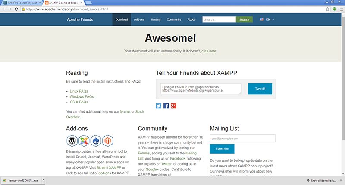Open the Twitter link in Community text
Image resolution: width=345 pixels, height=185 pixels.
pos(166,164)
